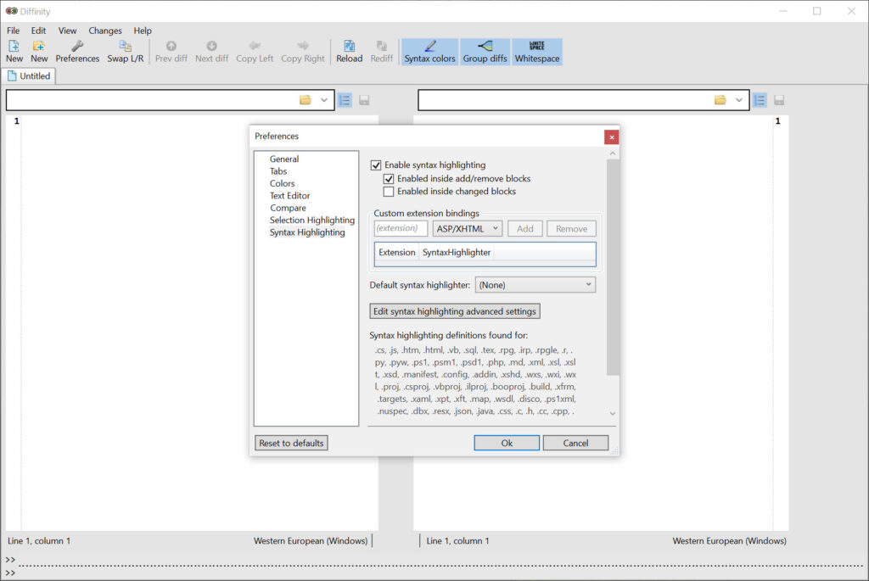Select Selection Highlighting in preferences list
The image size is (869, 581).
pos(312,220)
